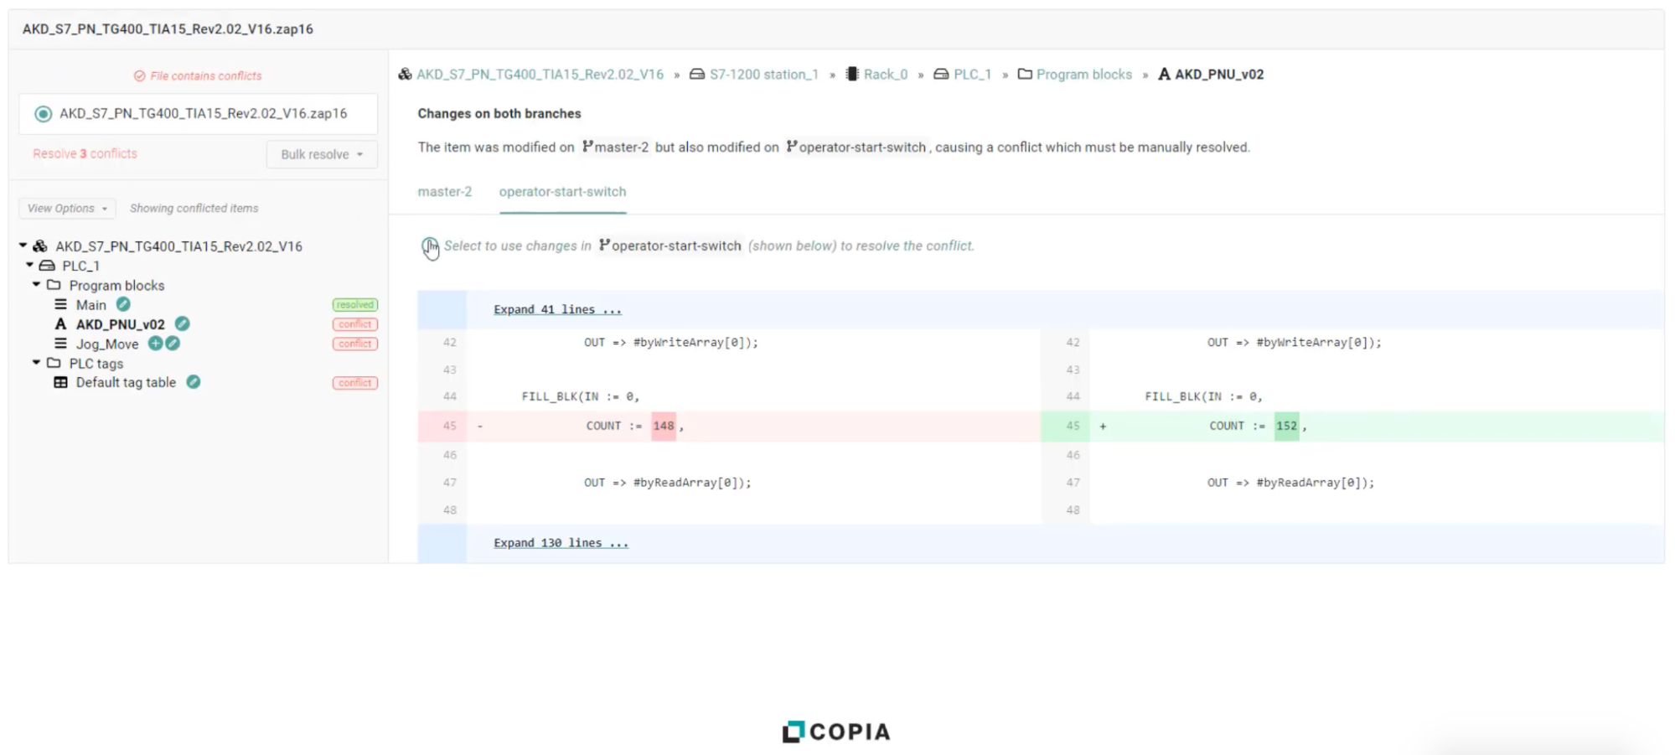This screenshot has width=1675, height=755.
Task: Click the Resolve 3 conflicts text
Action: [x=85, y=153]
